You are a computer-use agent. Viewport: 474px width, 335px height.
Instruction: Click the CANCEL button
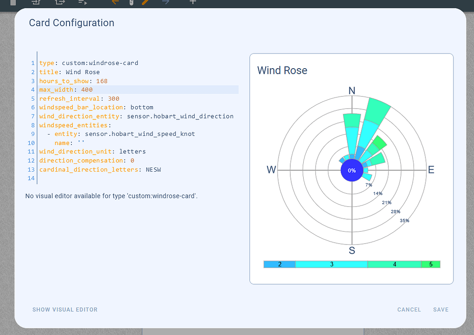tap(409, 309)
